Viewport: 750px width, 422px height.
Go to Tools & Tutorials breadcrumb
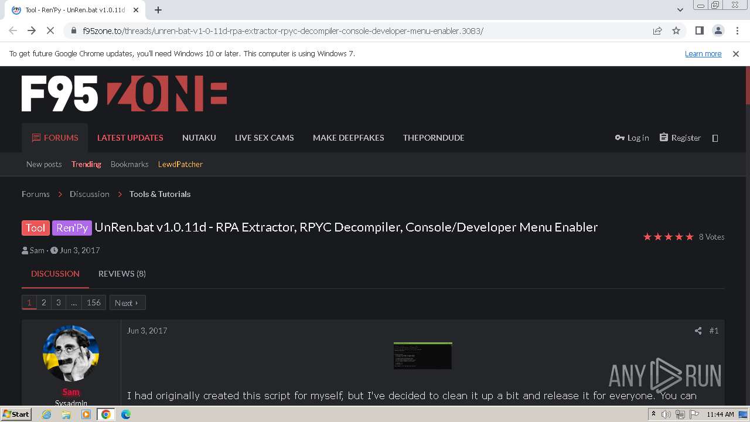point(160,194)
